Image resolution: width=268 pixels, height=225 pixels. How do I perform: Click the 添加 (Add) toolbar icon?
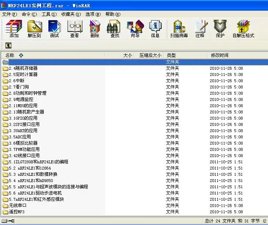[14, 29]
